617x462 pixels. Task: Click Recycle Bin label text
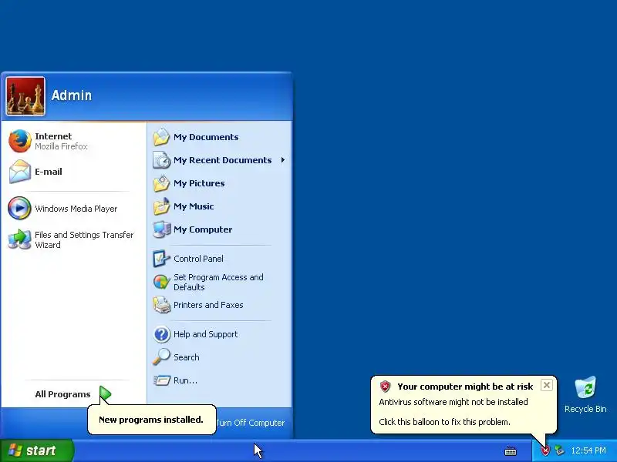pos(585,409)
